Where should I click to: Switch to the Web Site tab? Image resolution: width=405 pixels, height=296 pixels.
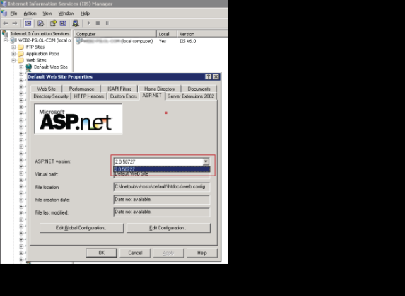click(46, 89)
